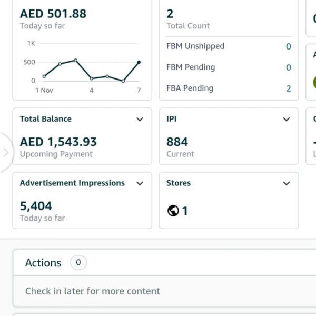Expand the Advertisement Impressions chevron
This screenshot has height=316, width=316.
tap(140, 183)
